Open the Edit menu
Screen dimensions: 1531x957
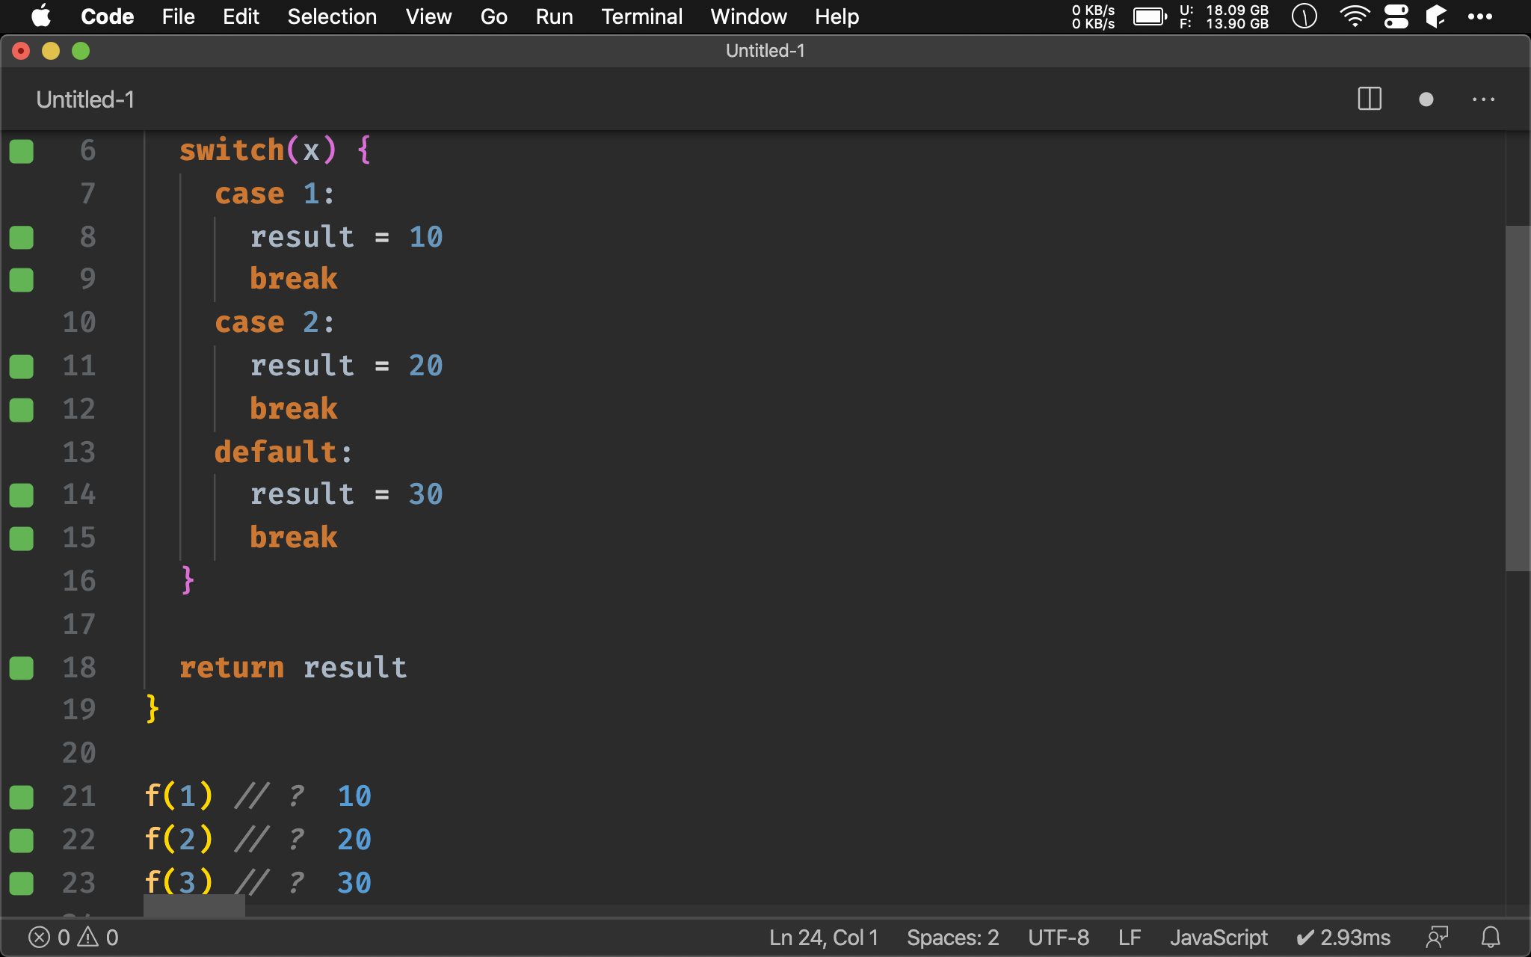pyautogui.click(x=241, y=16)
